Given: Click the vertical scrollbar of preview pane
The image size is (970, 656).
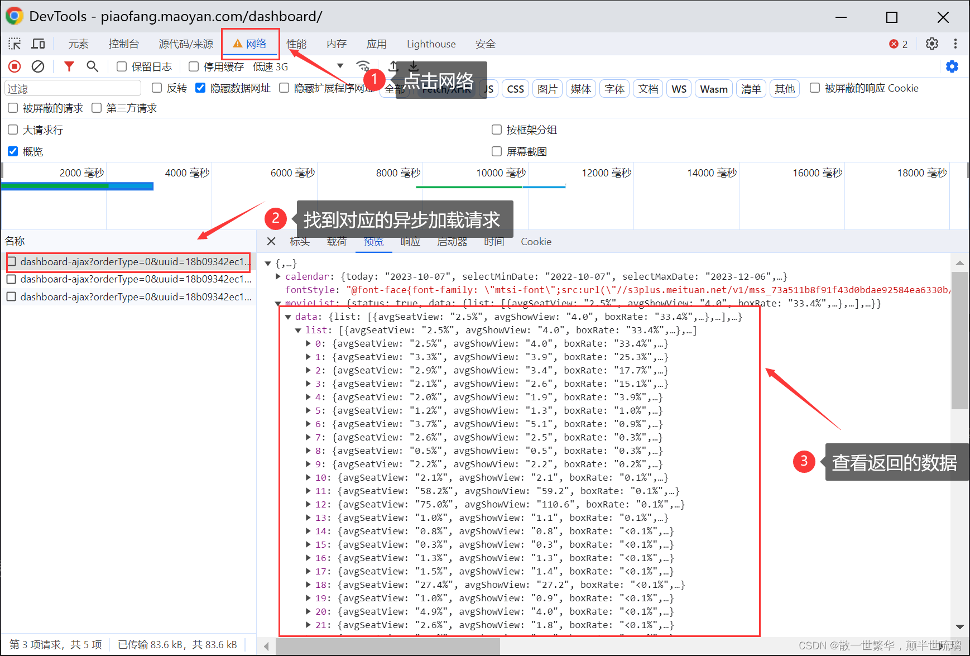Looking at the screenshot, I should [x=960, y=341].
